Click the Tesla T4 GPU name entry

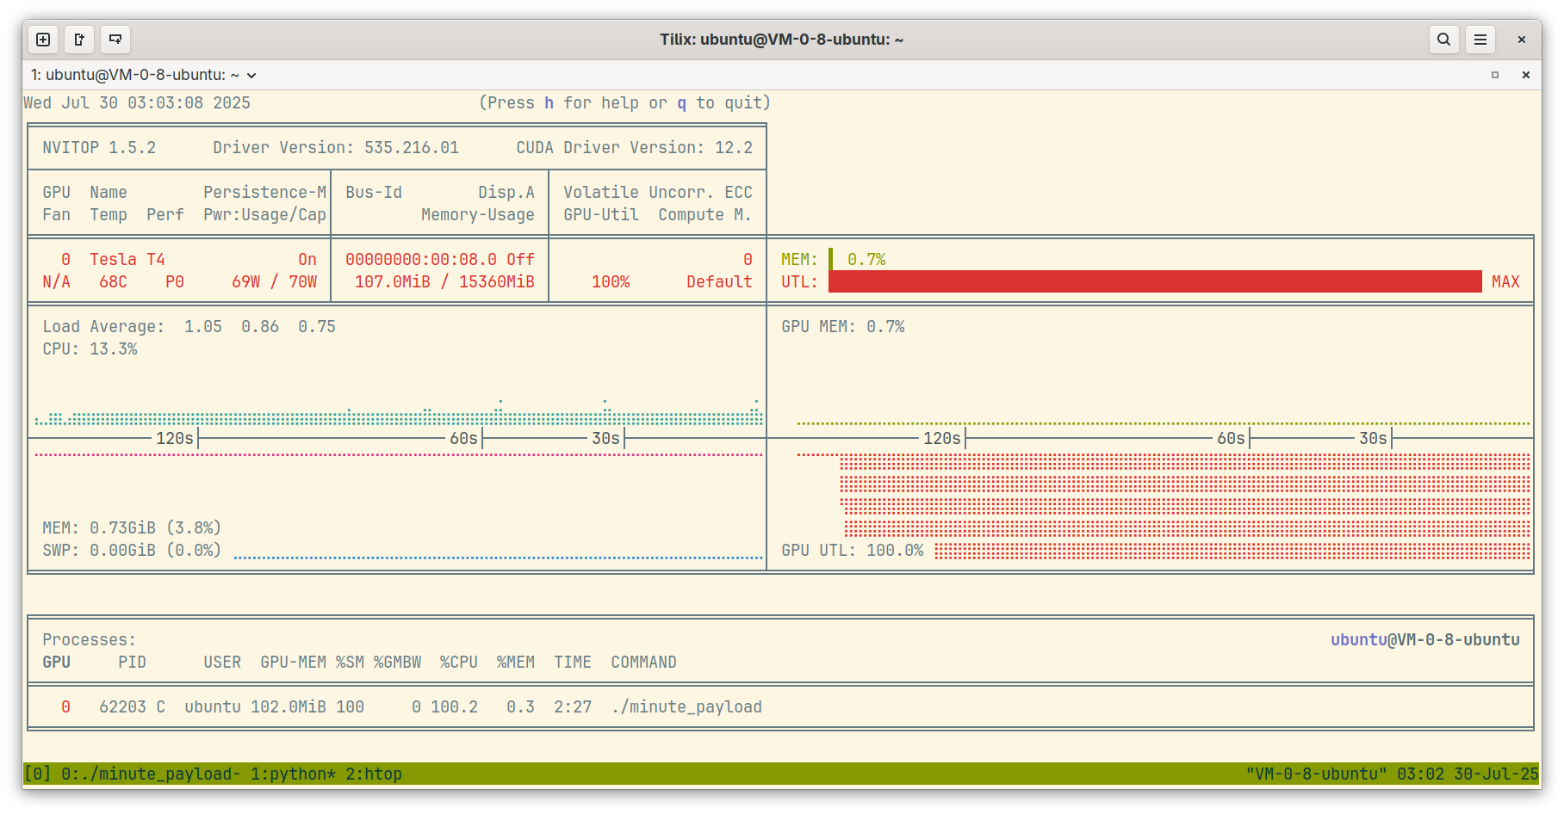(127, 259)
